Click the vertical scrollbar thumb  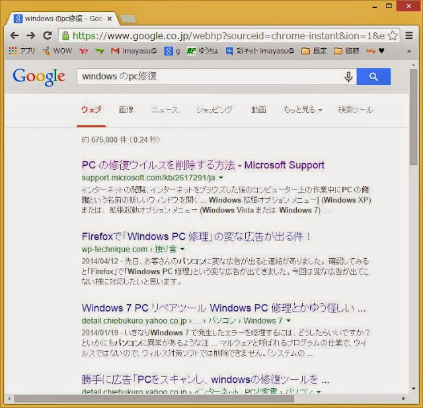413,118
